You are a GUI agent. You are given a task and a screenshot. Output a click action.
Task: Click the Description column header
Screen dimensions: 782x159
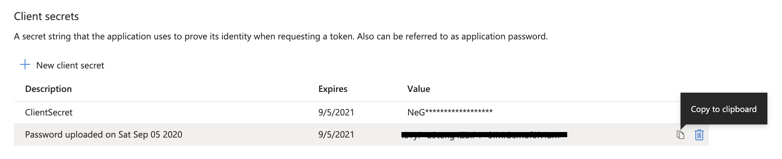pyautogui.click(x=48, y=89)
